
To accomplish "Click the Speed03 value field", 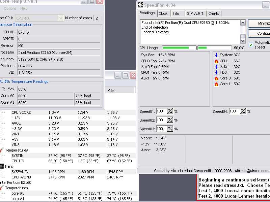I will pos(161,129).
